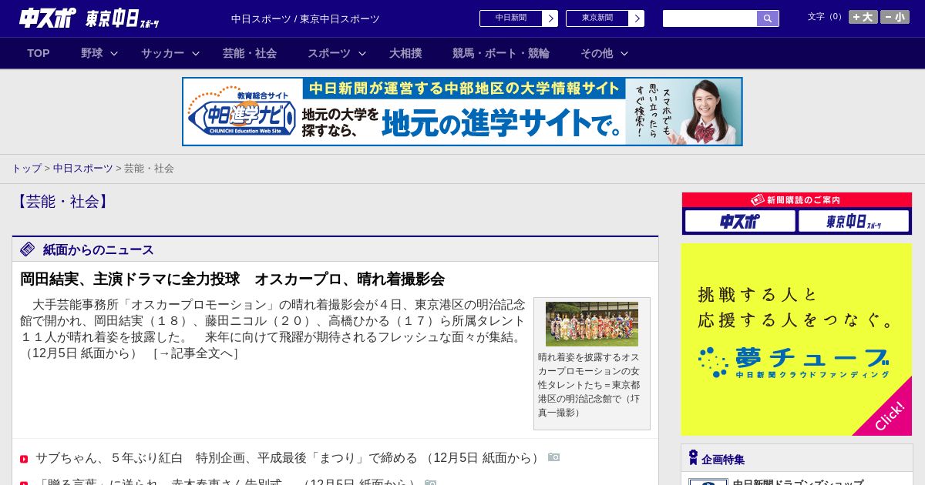Open the サッカー menu item
Screen dimensions: 925x485
coord(163,53)
